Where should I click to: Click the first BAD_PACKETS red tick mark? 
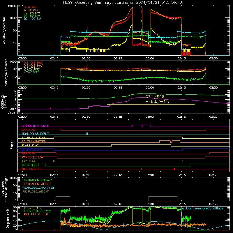point(141,169)
